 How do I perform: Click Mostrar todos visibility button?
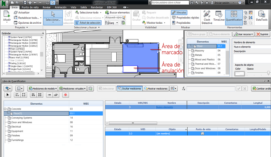click(154, 23)
